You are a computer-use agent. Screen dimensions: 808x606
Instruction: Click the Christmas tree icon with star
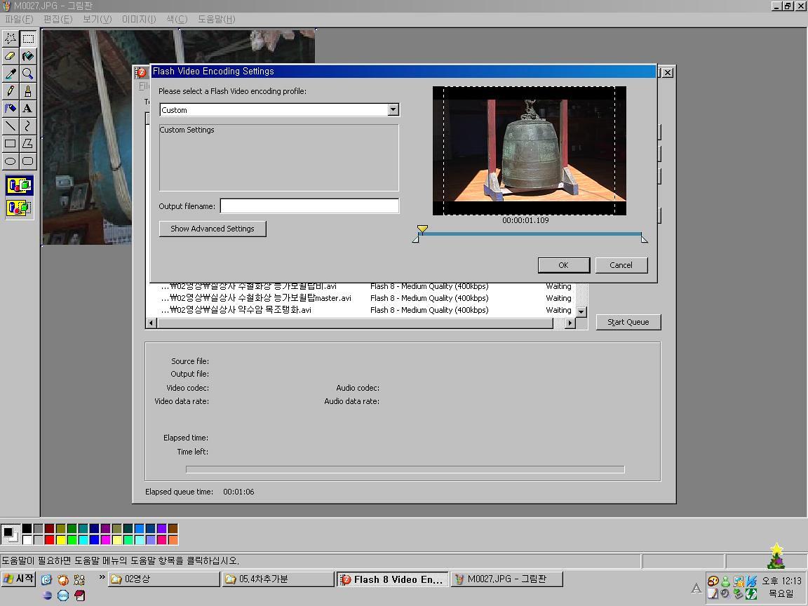(x=776, y=556)
